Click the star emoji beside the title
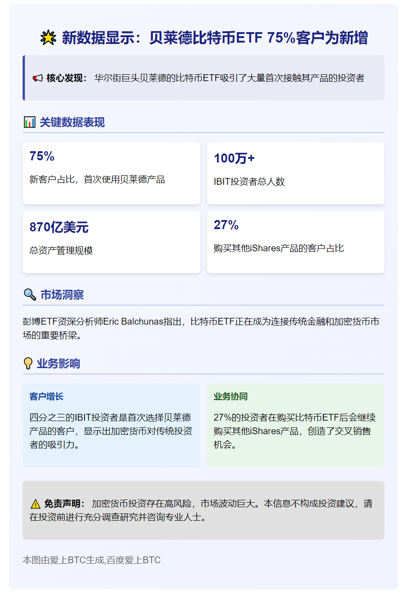Screen dimensions: 407x604 pyautogui.click(x=48, y=38)
